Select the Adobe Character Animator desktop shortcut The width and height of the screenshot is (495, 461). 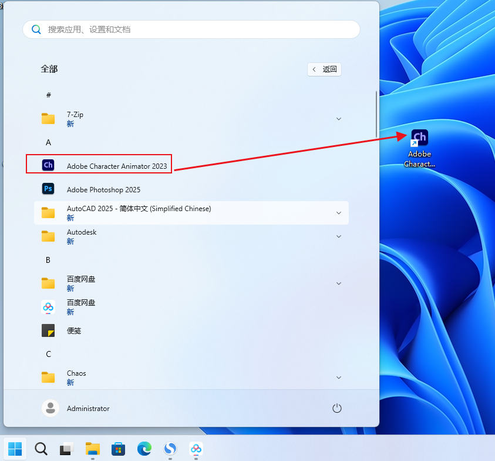coord(420,148)
